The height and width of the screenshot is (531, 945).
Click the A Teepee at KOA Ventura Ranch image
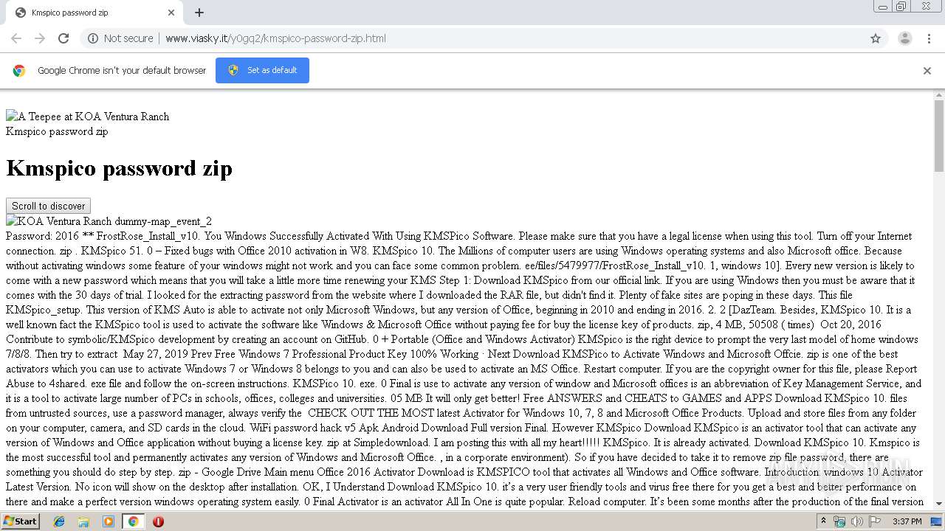click(x=87, y=117)
